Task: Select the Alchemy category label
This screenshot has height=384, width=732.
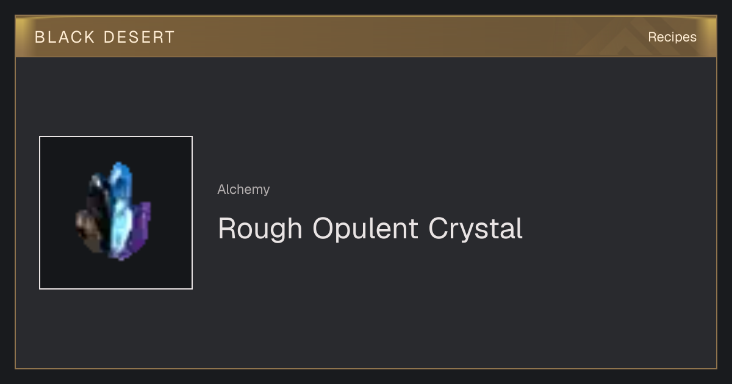Action: pyautogui.click(x=243, y=190)
